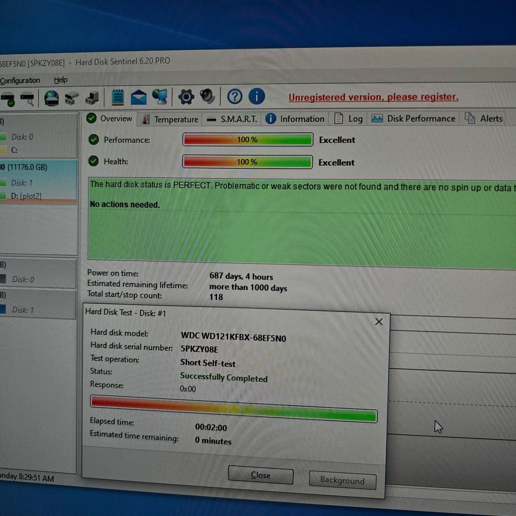This screenshot has height=516, width=516.
Task: Click the serial number '5PKZY08E' in dialog
Action: [199, 349]
